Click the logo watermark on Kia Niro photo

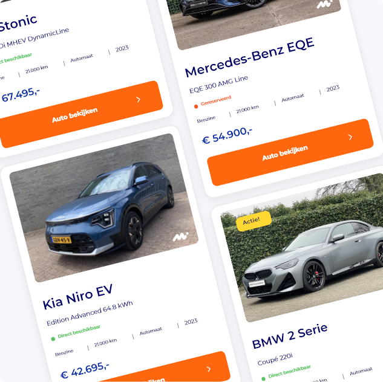coord(180,236)
